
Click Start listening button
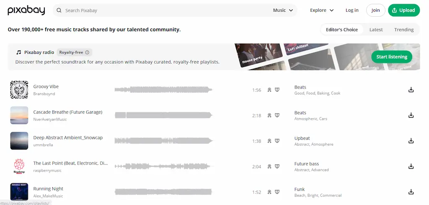[x=392, y=57]
